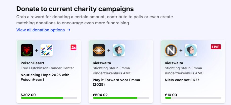Open the Play it Forward voor Emma (2025) campaign
This screenshot has width=231, height=105.
coord(116,82)
